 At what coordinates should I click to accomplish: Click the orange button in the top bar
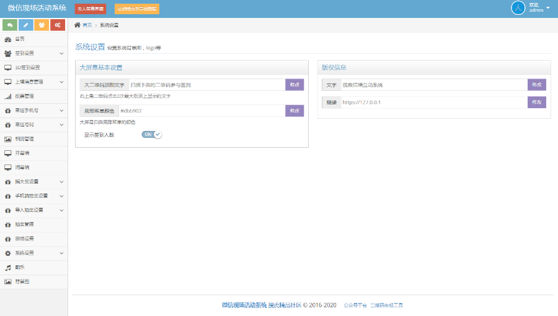point(137,9)
